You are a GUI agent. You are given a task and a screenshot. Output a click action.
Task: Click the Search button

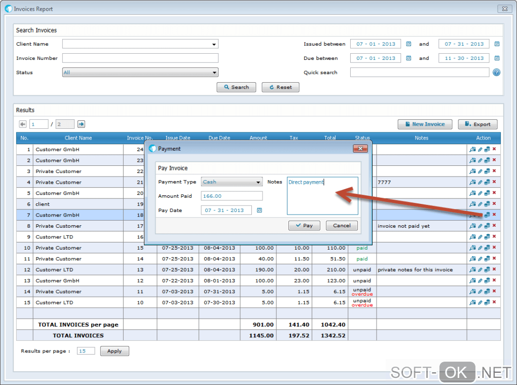tap(236, 87)
